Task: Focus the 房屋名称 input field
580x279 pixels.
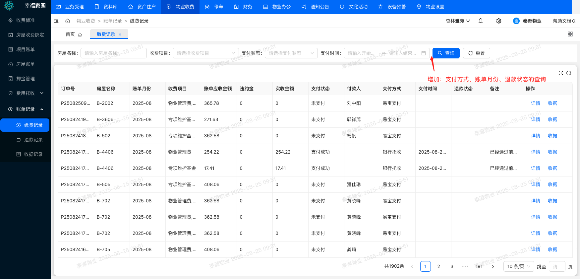Action: click(113, 53)
